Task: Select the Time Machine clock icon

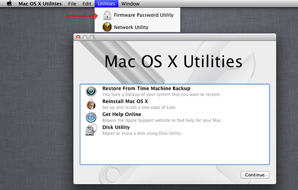Action: (x=91, y=91)
